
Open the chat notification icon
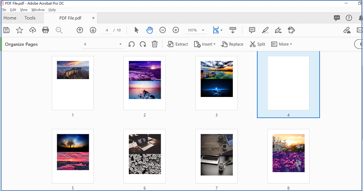337,18
